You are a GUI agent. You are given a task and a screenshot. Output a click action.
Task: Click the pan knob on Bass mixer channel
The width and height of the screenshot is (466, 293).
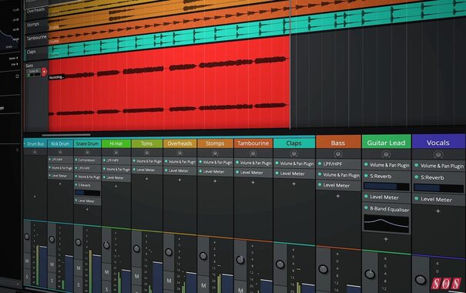(x=323, y=269)
